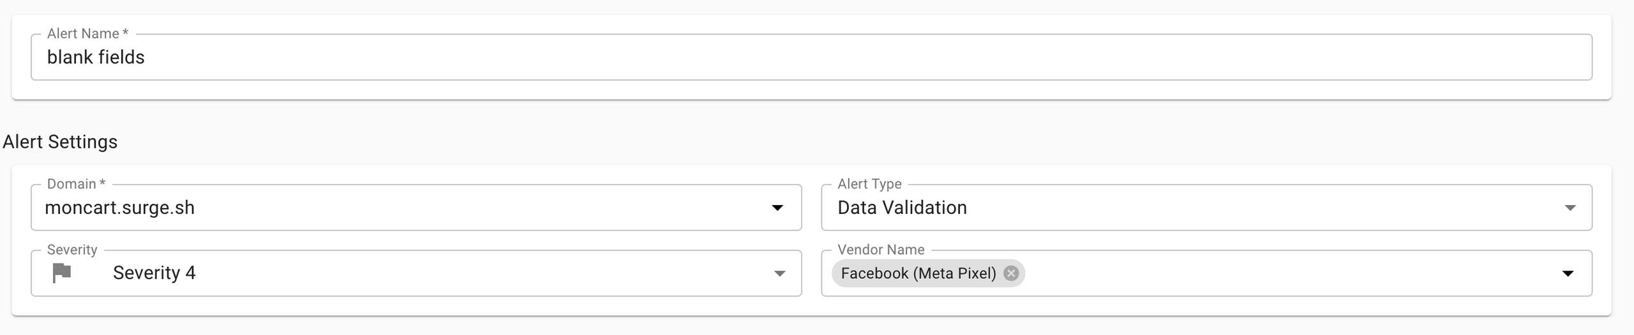Remove the Facebook (Meta Pixel) vendor chip
Viewport: 1634px width, 335px height.
[x=1011, y=273]
